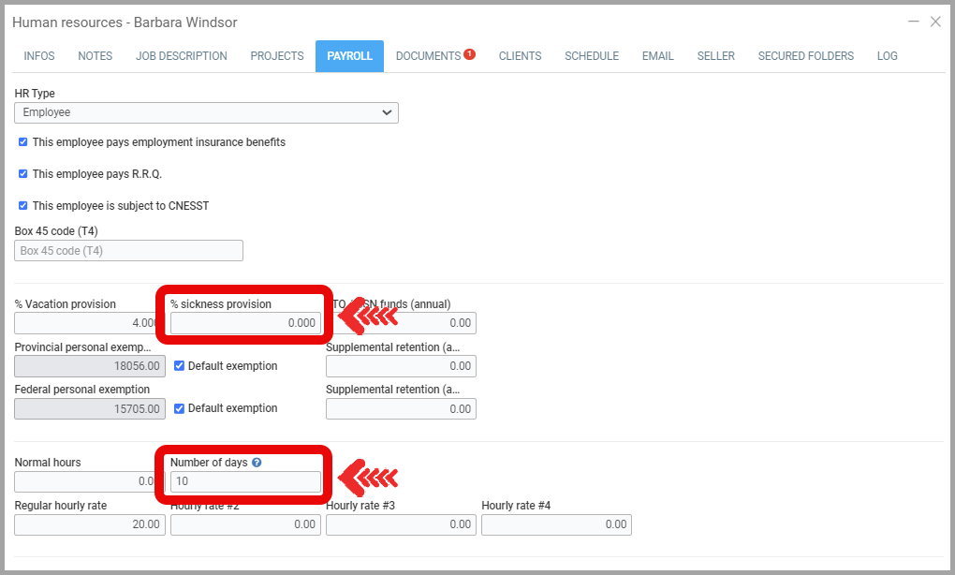Open the Job Description tab
Viewport: 955px width, 575px height.
pos(182,56)
